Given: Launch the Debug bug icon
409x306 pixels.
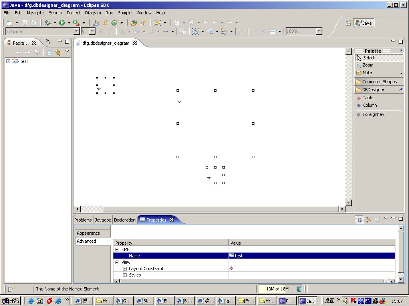Looking at the screenshot, I should point(48,23).
